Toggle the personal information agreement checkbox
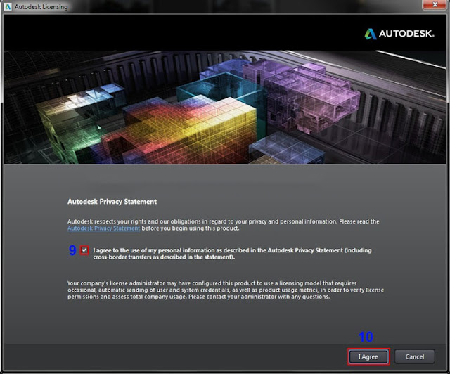 [84, 250]
